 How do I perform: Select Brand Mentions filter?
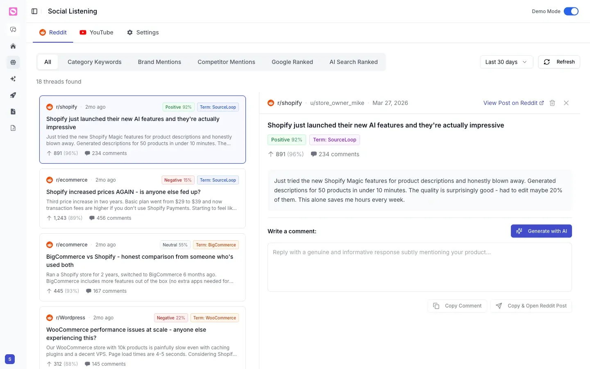tap(159, 62)
